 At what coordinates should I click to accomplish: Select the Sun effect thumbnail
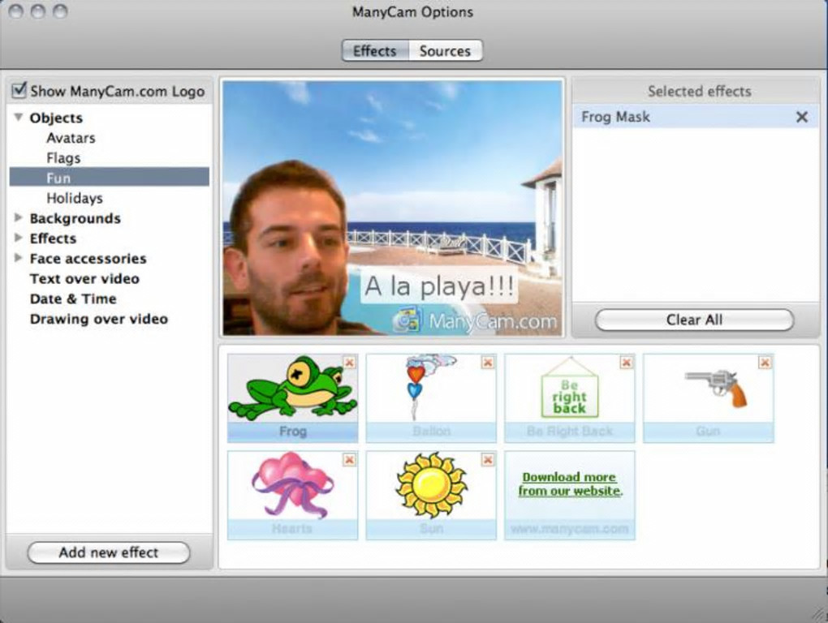(x=431, y=496)
